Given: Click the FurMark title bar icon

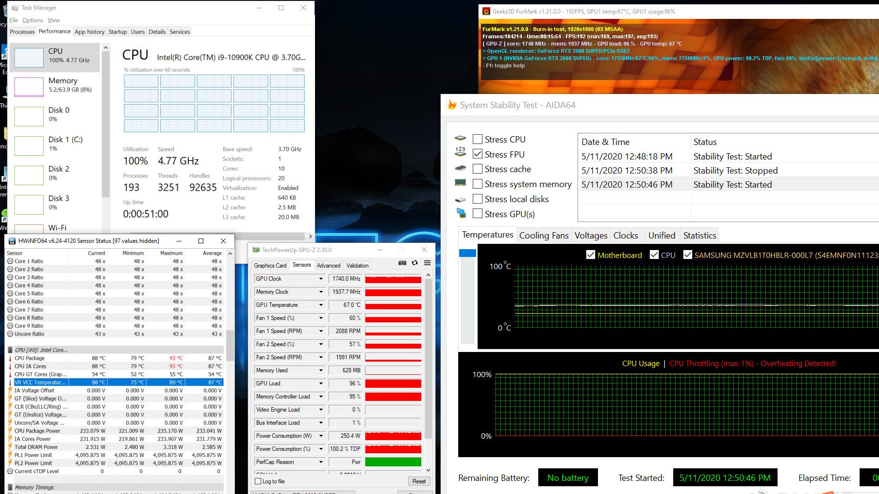Looking at the screenshot, I should click(486, 11).
